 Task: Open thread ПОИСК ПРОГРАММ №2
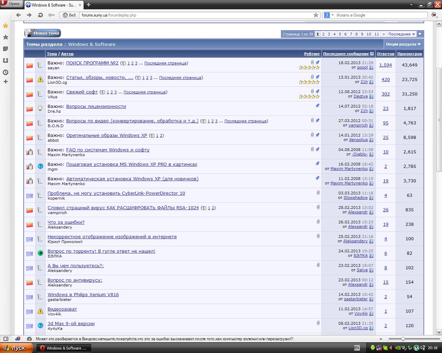pos(92,63)
